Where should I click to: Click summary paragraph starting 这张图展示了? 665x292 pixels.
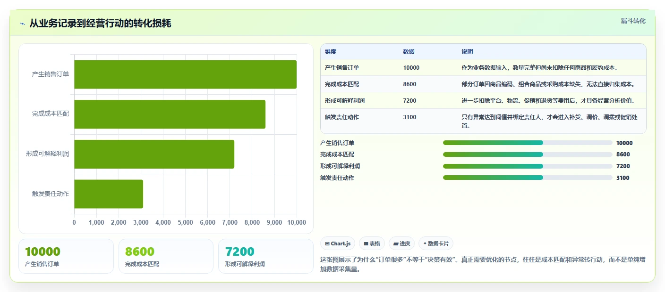click(x=482, y=265)
